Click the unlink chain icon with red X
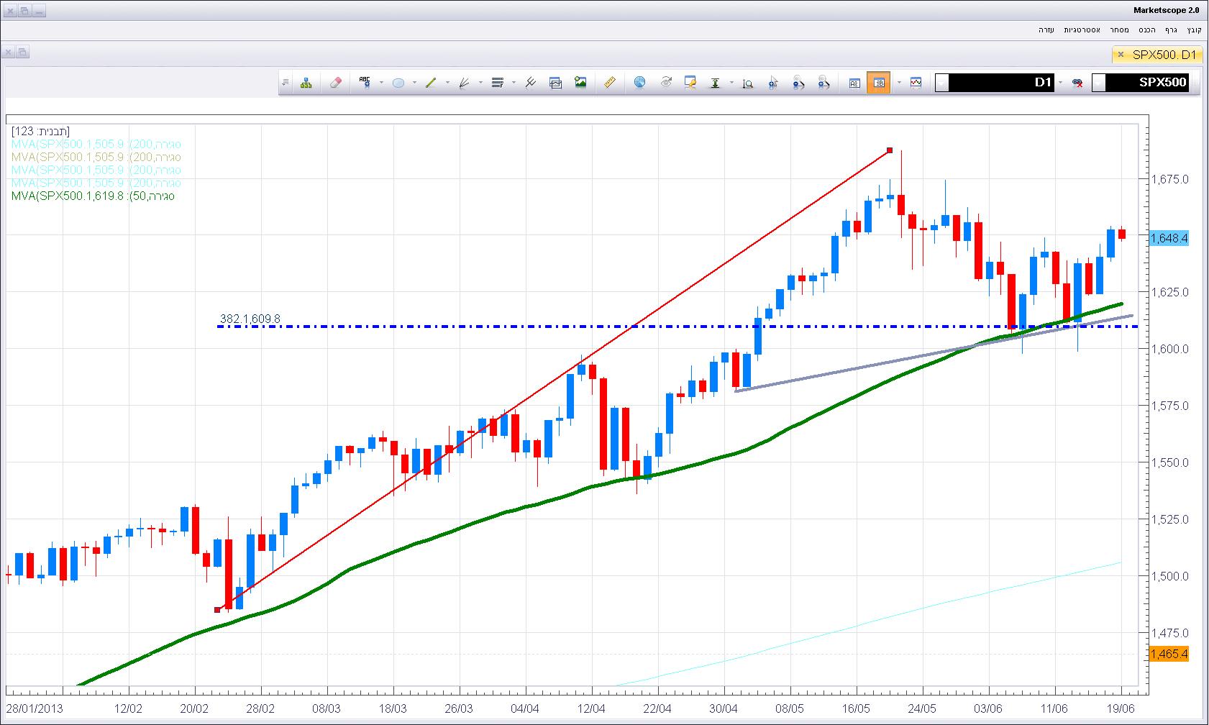1209x725 pixels. click(1077, 83)
